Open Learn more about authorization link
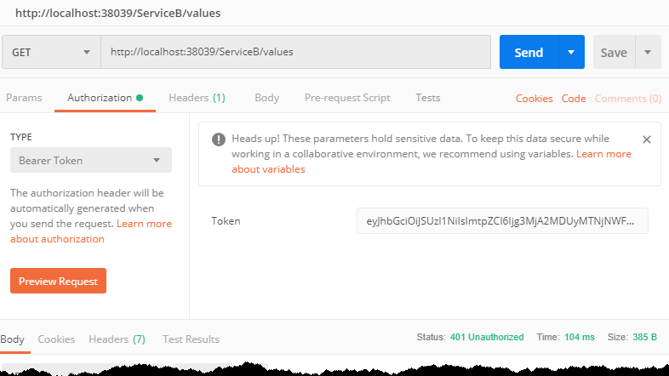669x376 pixels. click(x=91, y=231)
